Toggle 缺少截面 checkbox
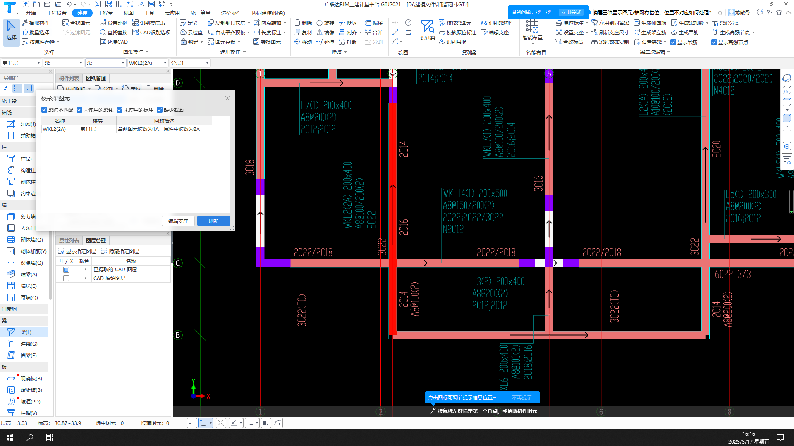This screenshot has height=446, width=794. [x=160, y=110]
